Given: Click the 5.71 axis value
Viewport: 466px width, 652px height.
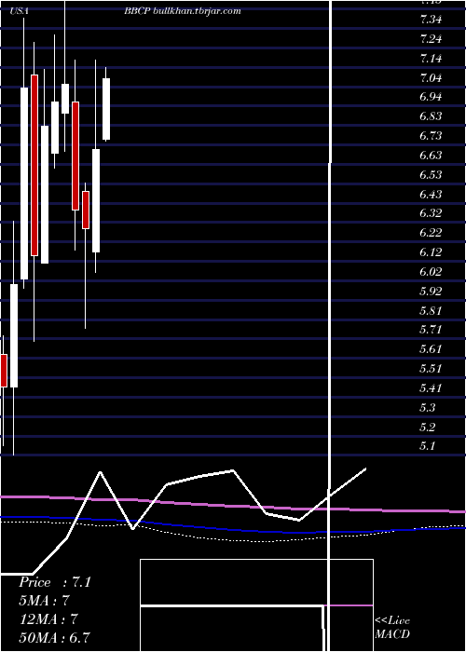Looking at the screenshot, I should [x=431, y=330].
